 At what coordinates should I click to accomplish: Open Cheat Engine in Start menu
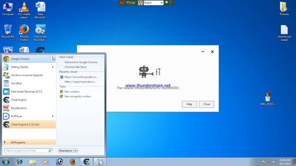click(x=29, y=100)
